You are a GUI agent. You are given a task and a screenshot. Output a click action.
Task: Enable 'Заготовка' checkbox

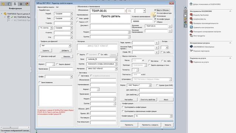coord(80,76)
